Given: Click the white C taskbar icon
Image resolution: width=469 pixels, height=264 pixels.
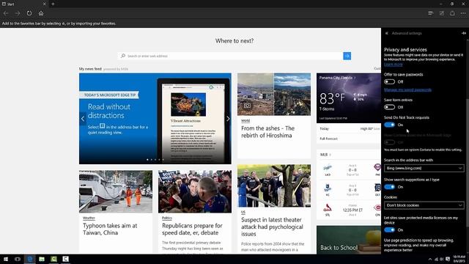Looking at the screenshot, I should (x=65, y=259).
